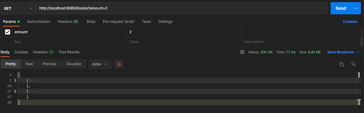Click the Time 77 ms text
Screen dimensions: 364x113
(x=286, y=52)
